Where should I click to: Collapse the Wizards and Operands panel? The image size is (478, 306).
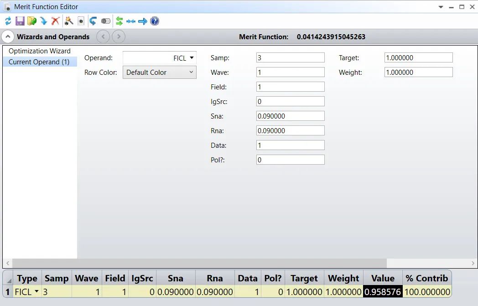point(8,37)
